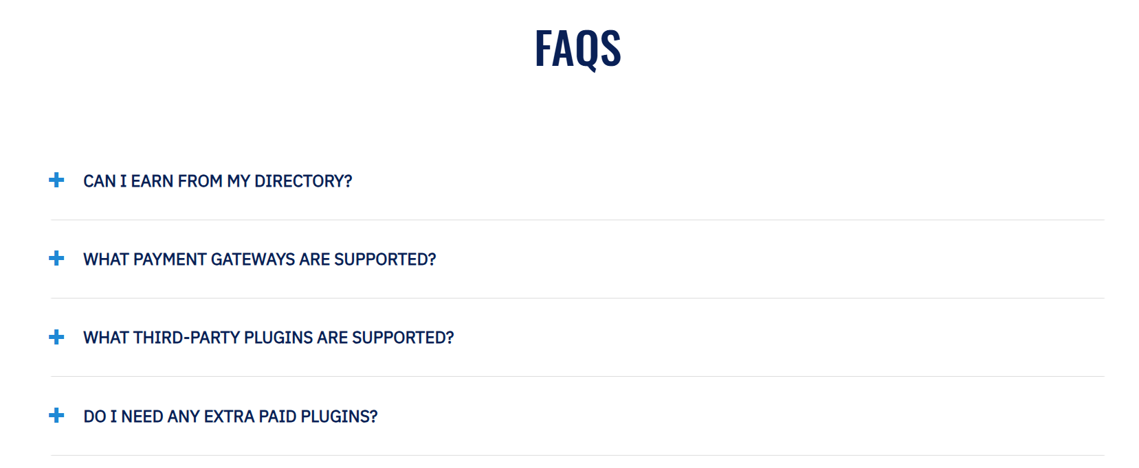
Task: Toggle the second FAQ item's blue plus sign
Action: click(56, 259)
